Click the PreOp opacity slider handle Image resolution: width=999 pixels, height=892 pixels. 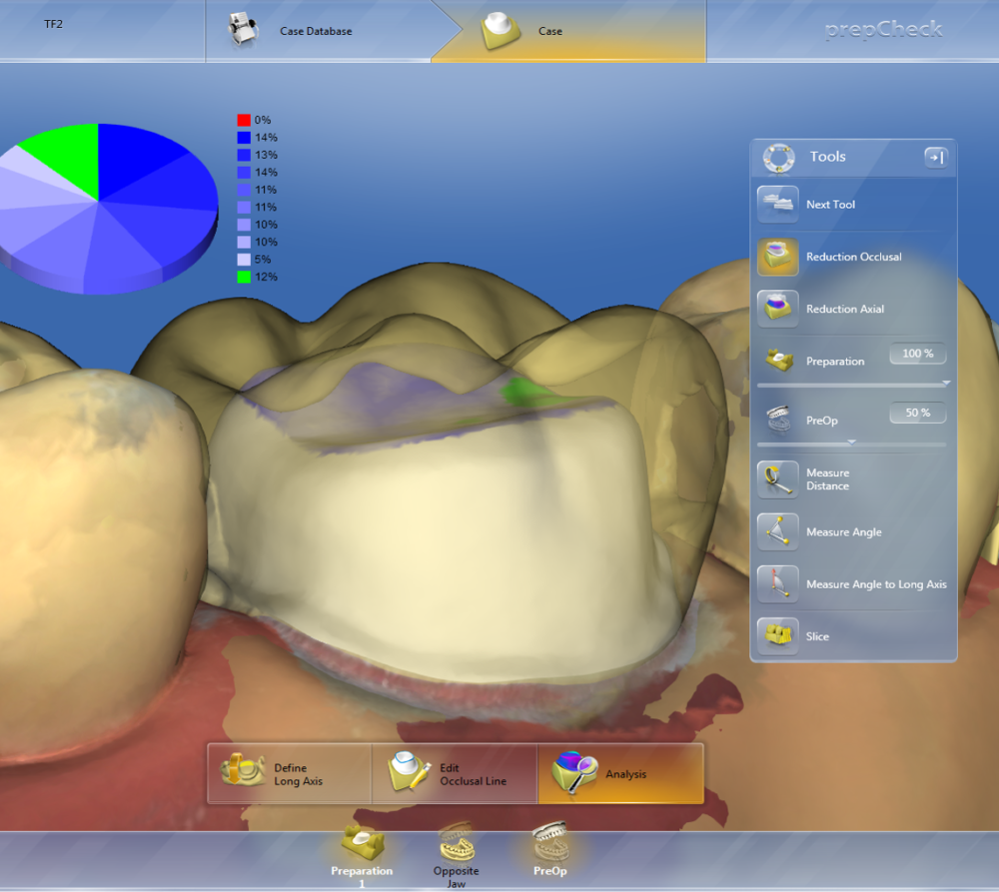pyautogui.click(x=852, y=442)
